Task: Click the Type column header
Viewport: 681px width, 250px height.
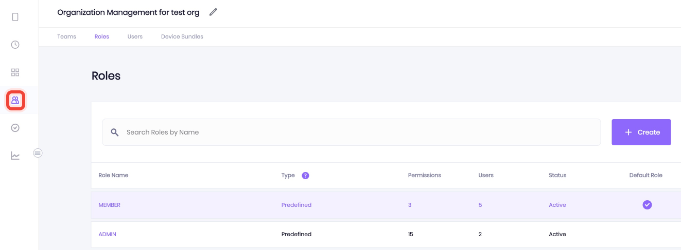Action: pyautogui.click(x=288, y=175)
